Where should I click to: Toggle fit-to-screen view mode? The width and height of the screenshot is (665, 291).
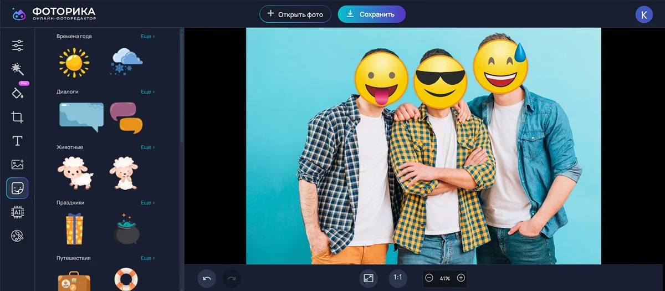[x=368, y=278]
